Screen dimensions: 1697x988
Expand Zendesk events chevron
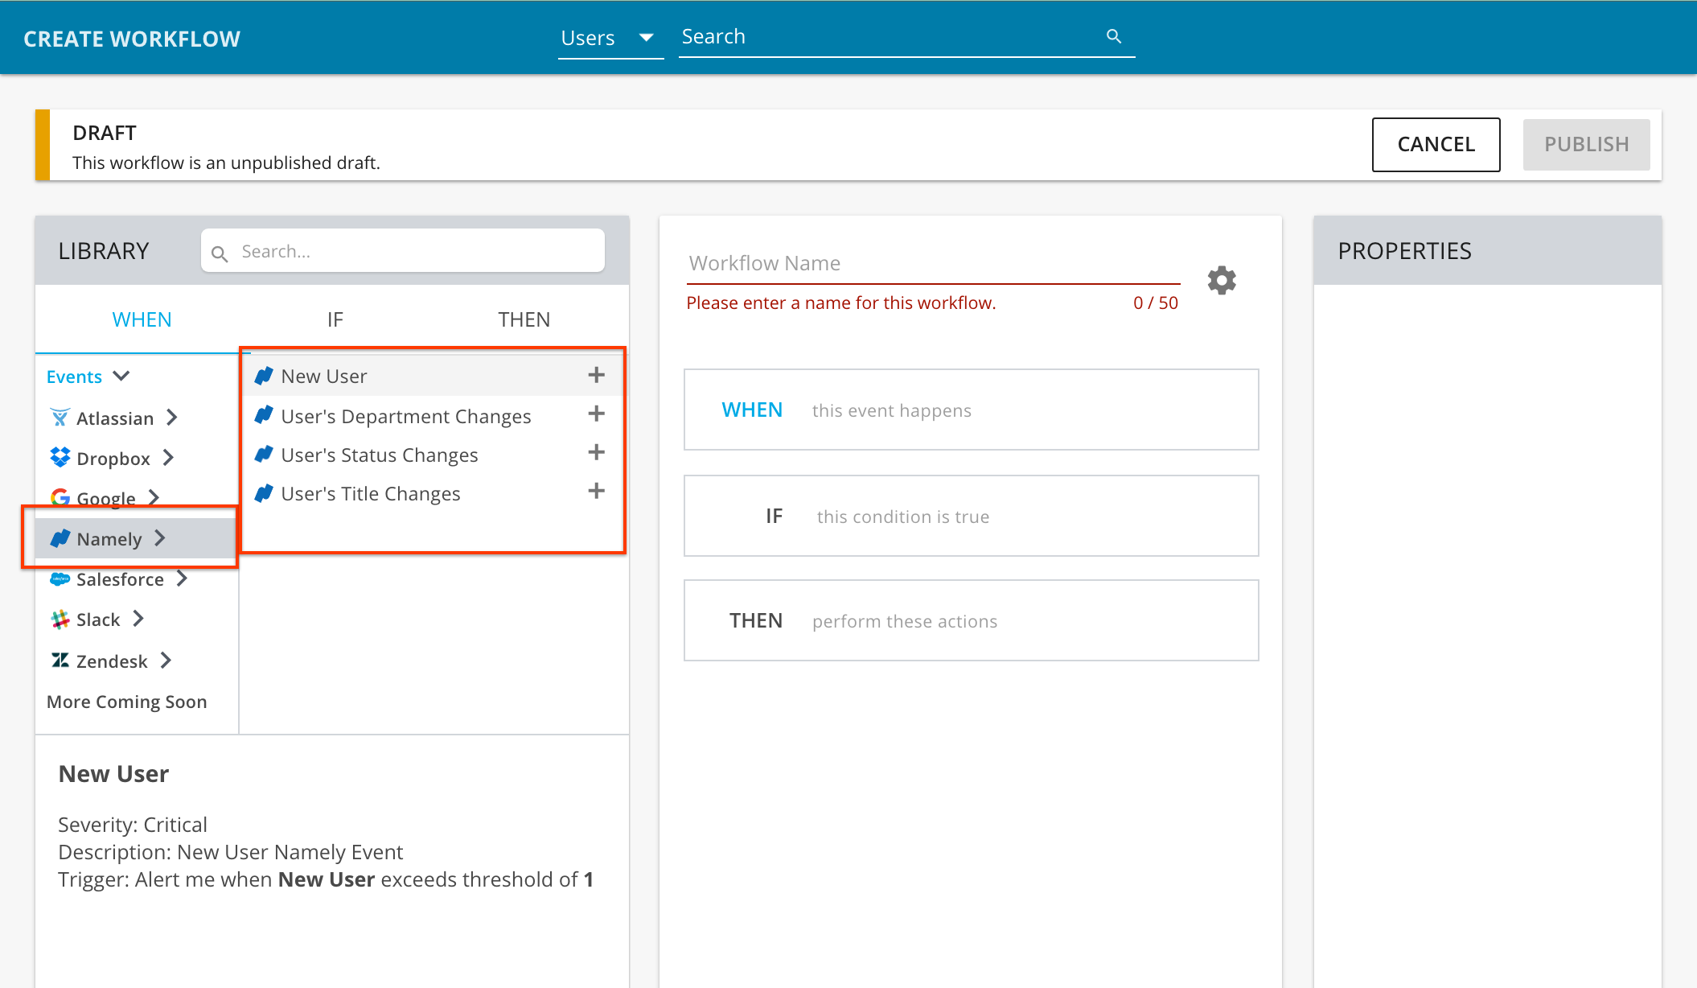[166, 661]
